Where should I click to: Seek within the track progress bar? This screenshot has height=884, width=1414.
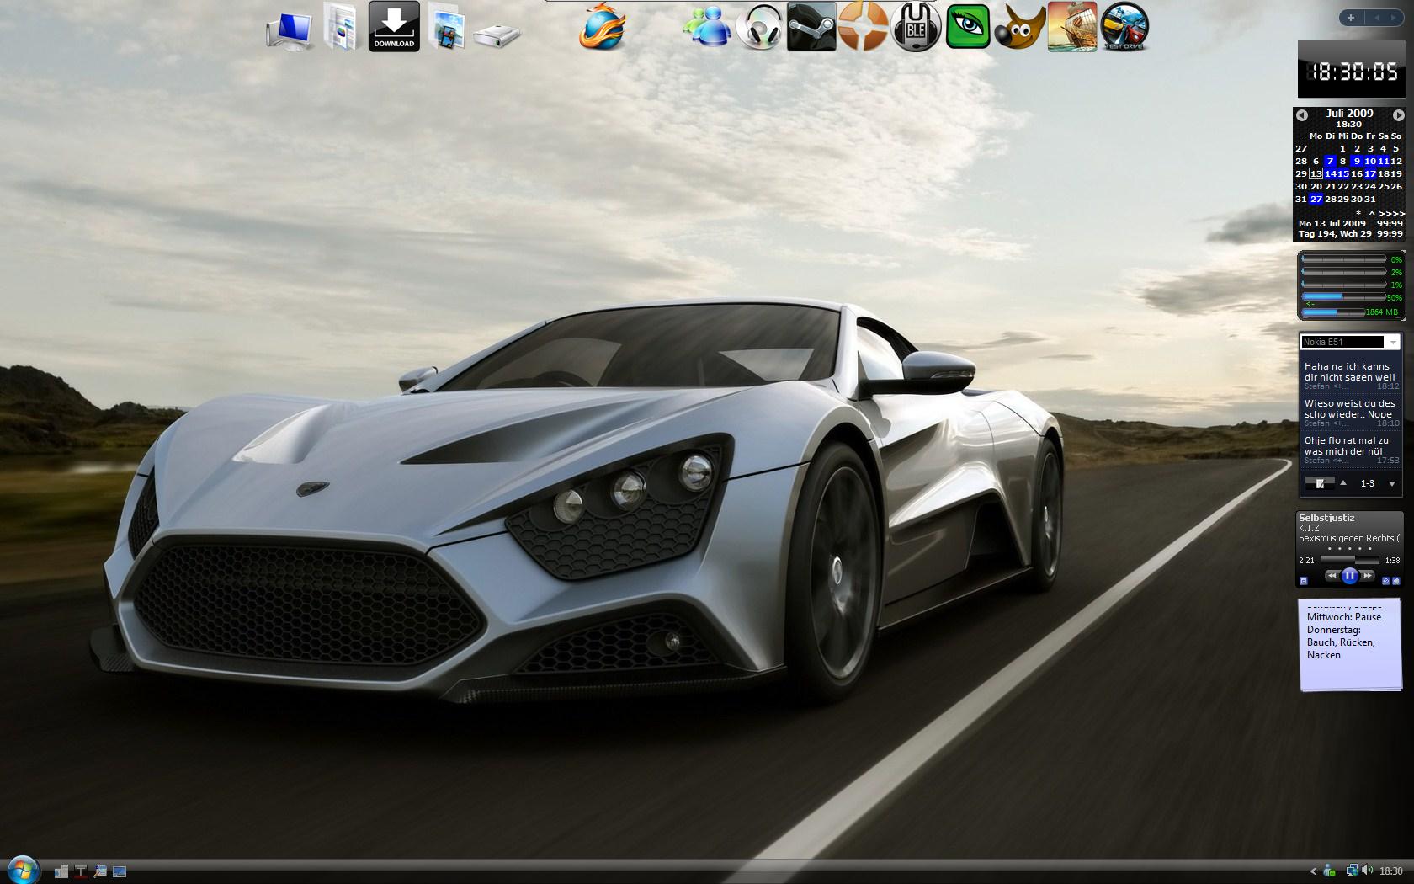coord(1349,560)
